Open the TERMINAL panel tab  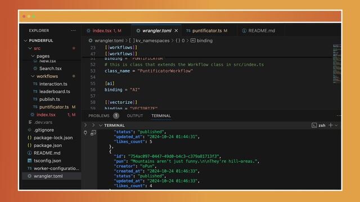click(161, 116)
